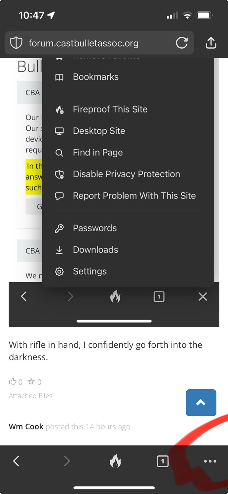Select Disable Privacy Protection
Viewport: 228px width, 494px height.
coord(128,174)
